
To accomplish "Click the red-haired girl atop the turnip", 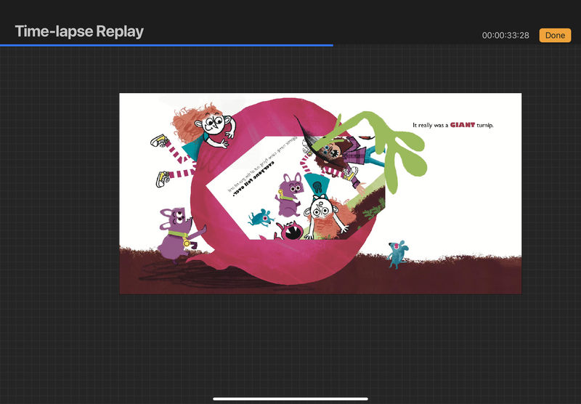I will (x=209, y=125).
